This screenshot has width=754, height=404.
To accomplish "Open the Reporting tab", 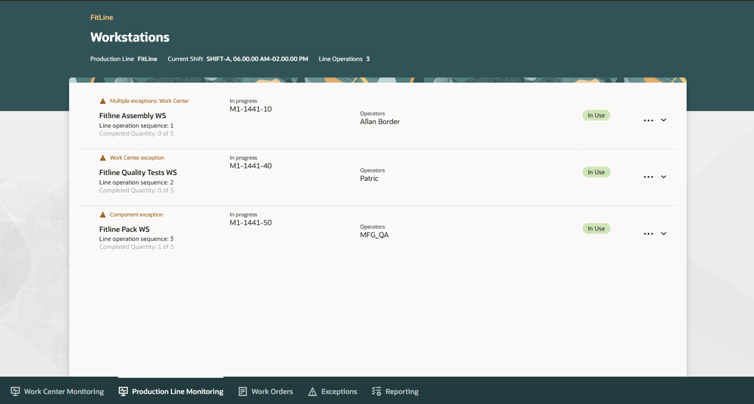I will (x=394, y=391).
